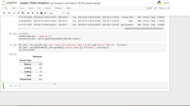Click the 2021-05-14 date cell

[x=63, y=21]
